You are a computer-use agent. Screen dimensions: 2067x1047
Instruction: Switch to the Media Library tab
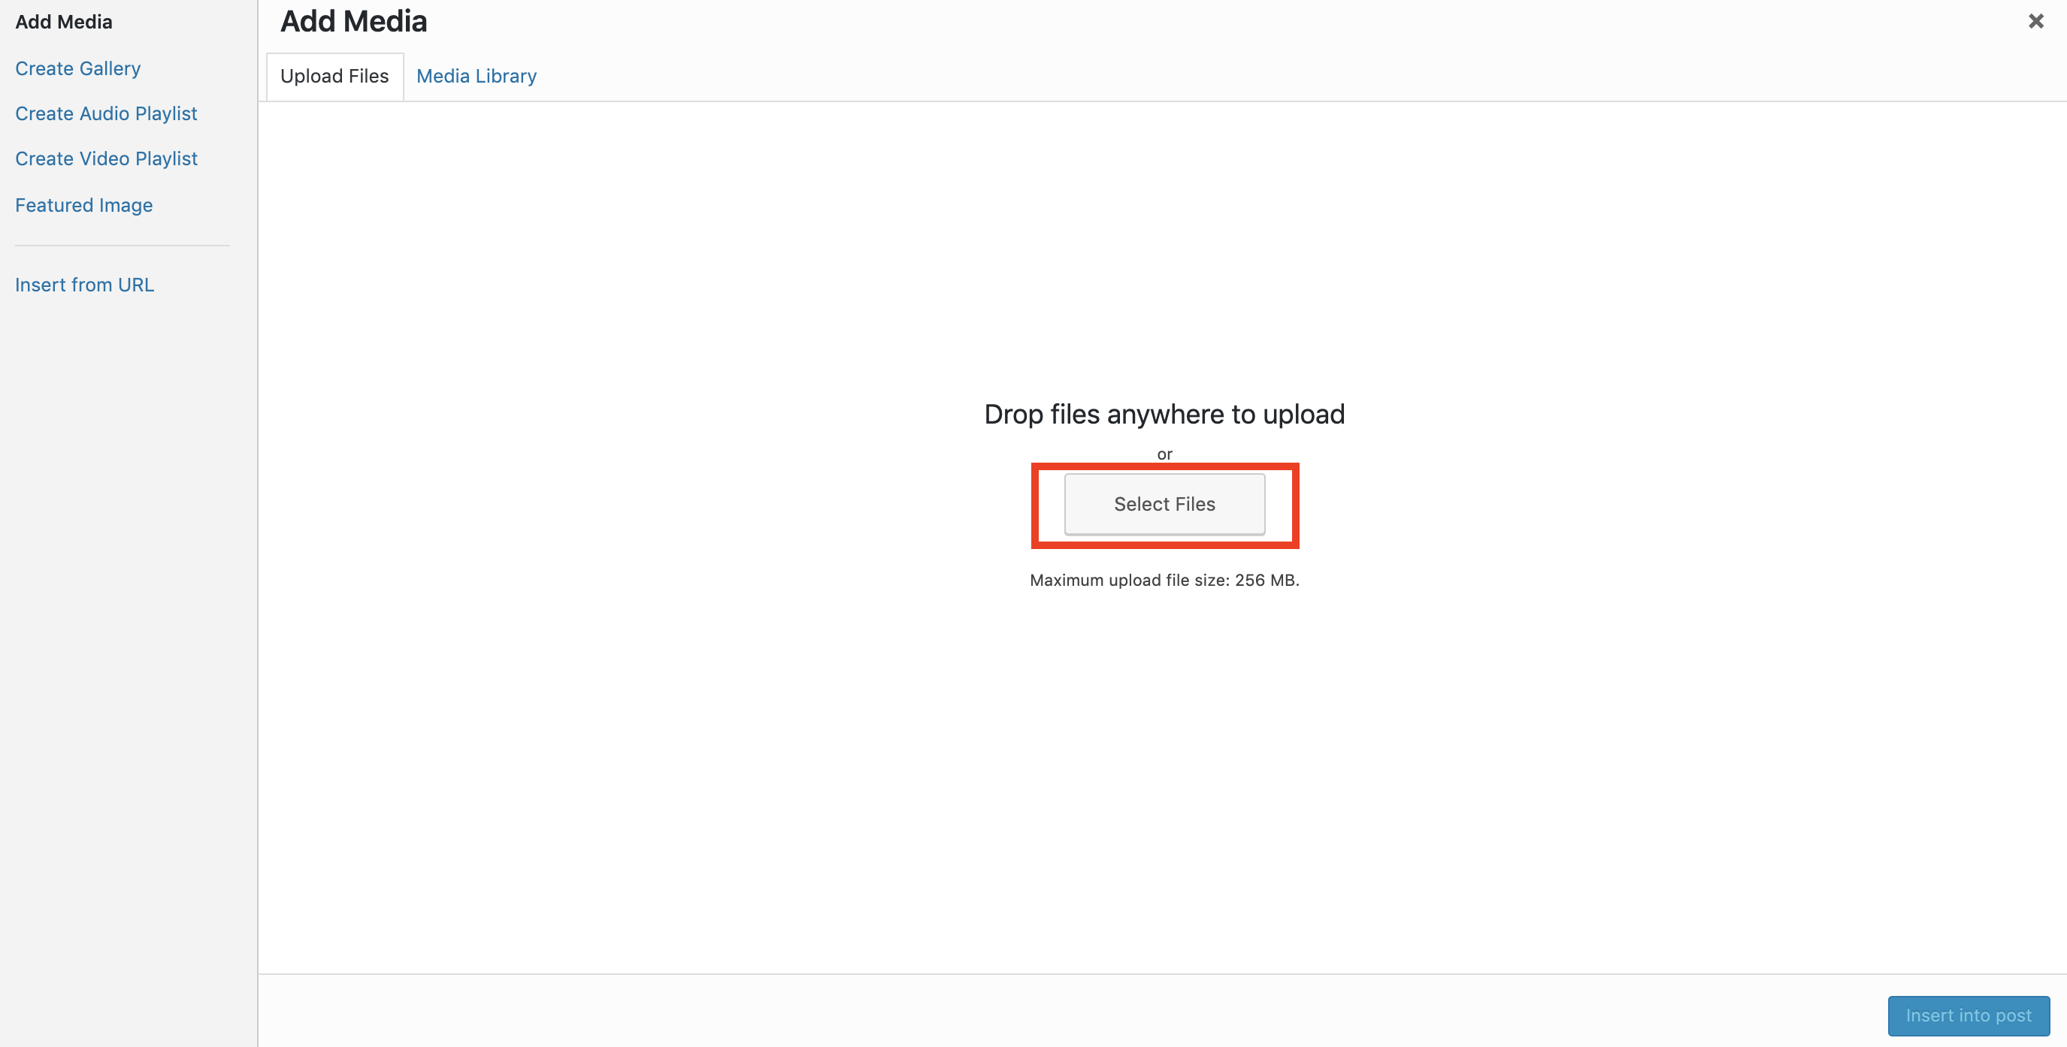pos(476,75)
